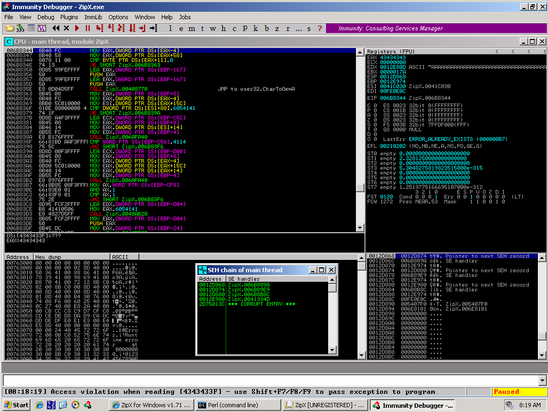Run the program with the red play icon
The width and height of the screenshot is (548, 412).
point(77,28)
